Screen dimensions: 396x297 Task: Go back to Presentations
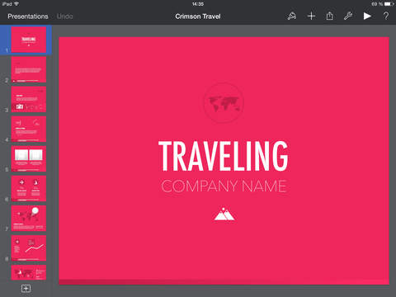28,16
